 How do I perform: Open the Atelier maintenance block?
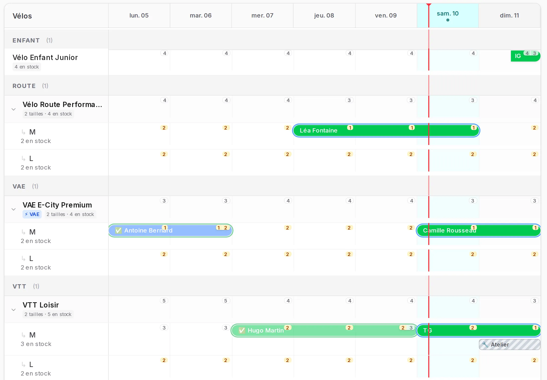point(509,344)
